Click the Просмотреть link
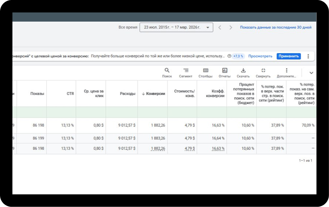The height and width of the screenshot is (207, 329). (x=260, y=56)
